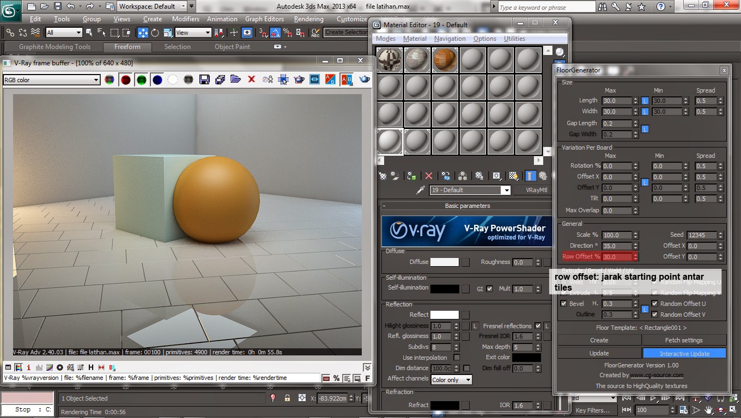741x418 pixels.
Task: Click the save image icon in V-Ray frame buffer
Action: click(204, 80)
